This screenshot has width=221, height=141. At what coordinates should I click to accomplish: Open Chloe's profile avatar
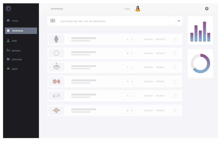click(x=138, y=9)
